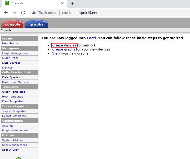The image size is (190, 159).
Task: Click the Configuration section header
Action: 19,121
